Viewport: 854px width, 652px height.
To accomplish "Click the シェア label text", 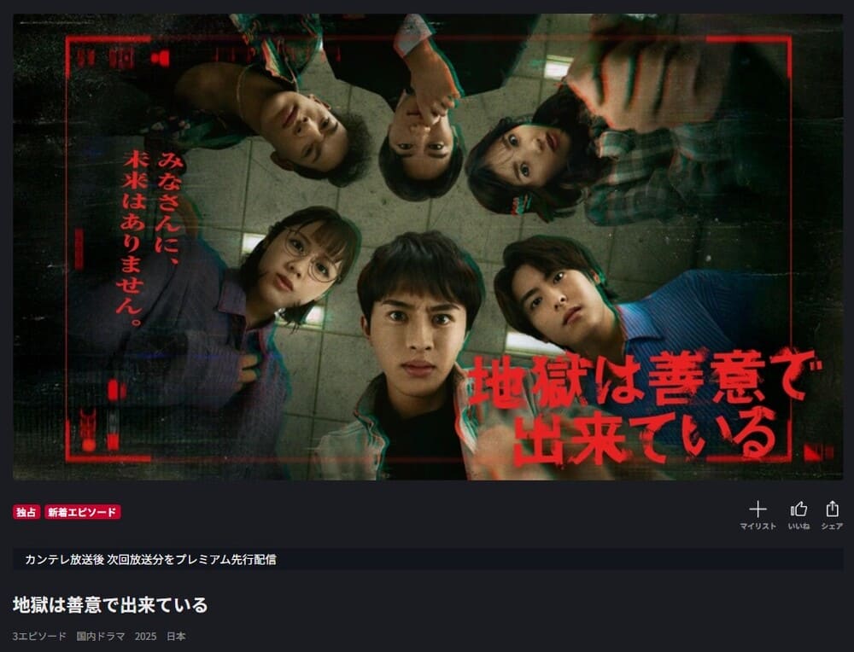I will click(832, 527).
